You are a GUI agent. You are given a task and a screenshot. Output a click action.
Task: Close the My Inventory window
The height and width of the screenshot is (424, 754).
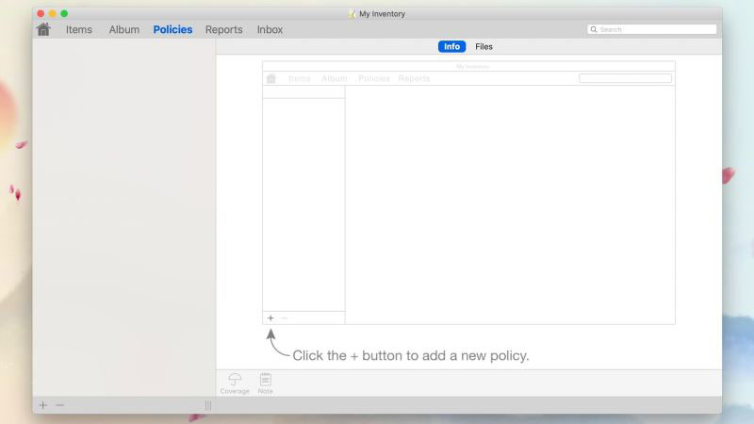(41, 13)
